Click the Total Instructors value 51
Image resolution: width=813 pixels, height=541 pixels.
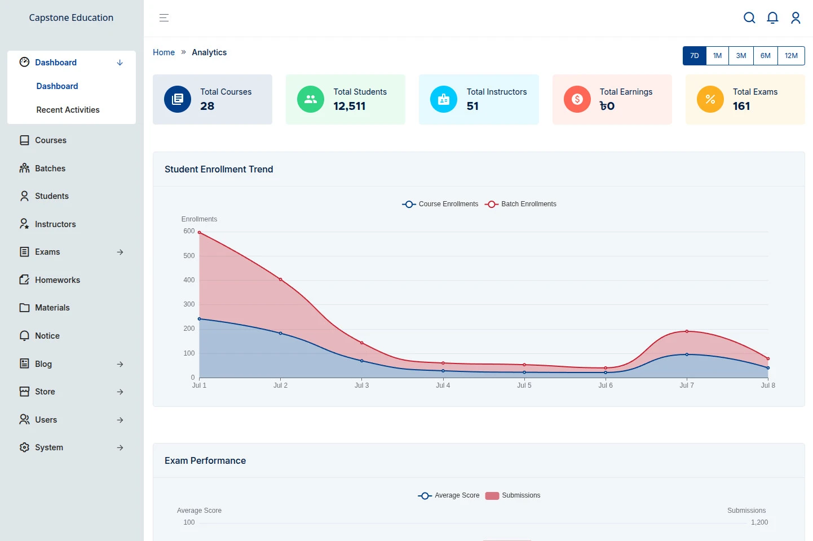(472, 106)
